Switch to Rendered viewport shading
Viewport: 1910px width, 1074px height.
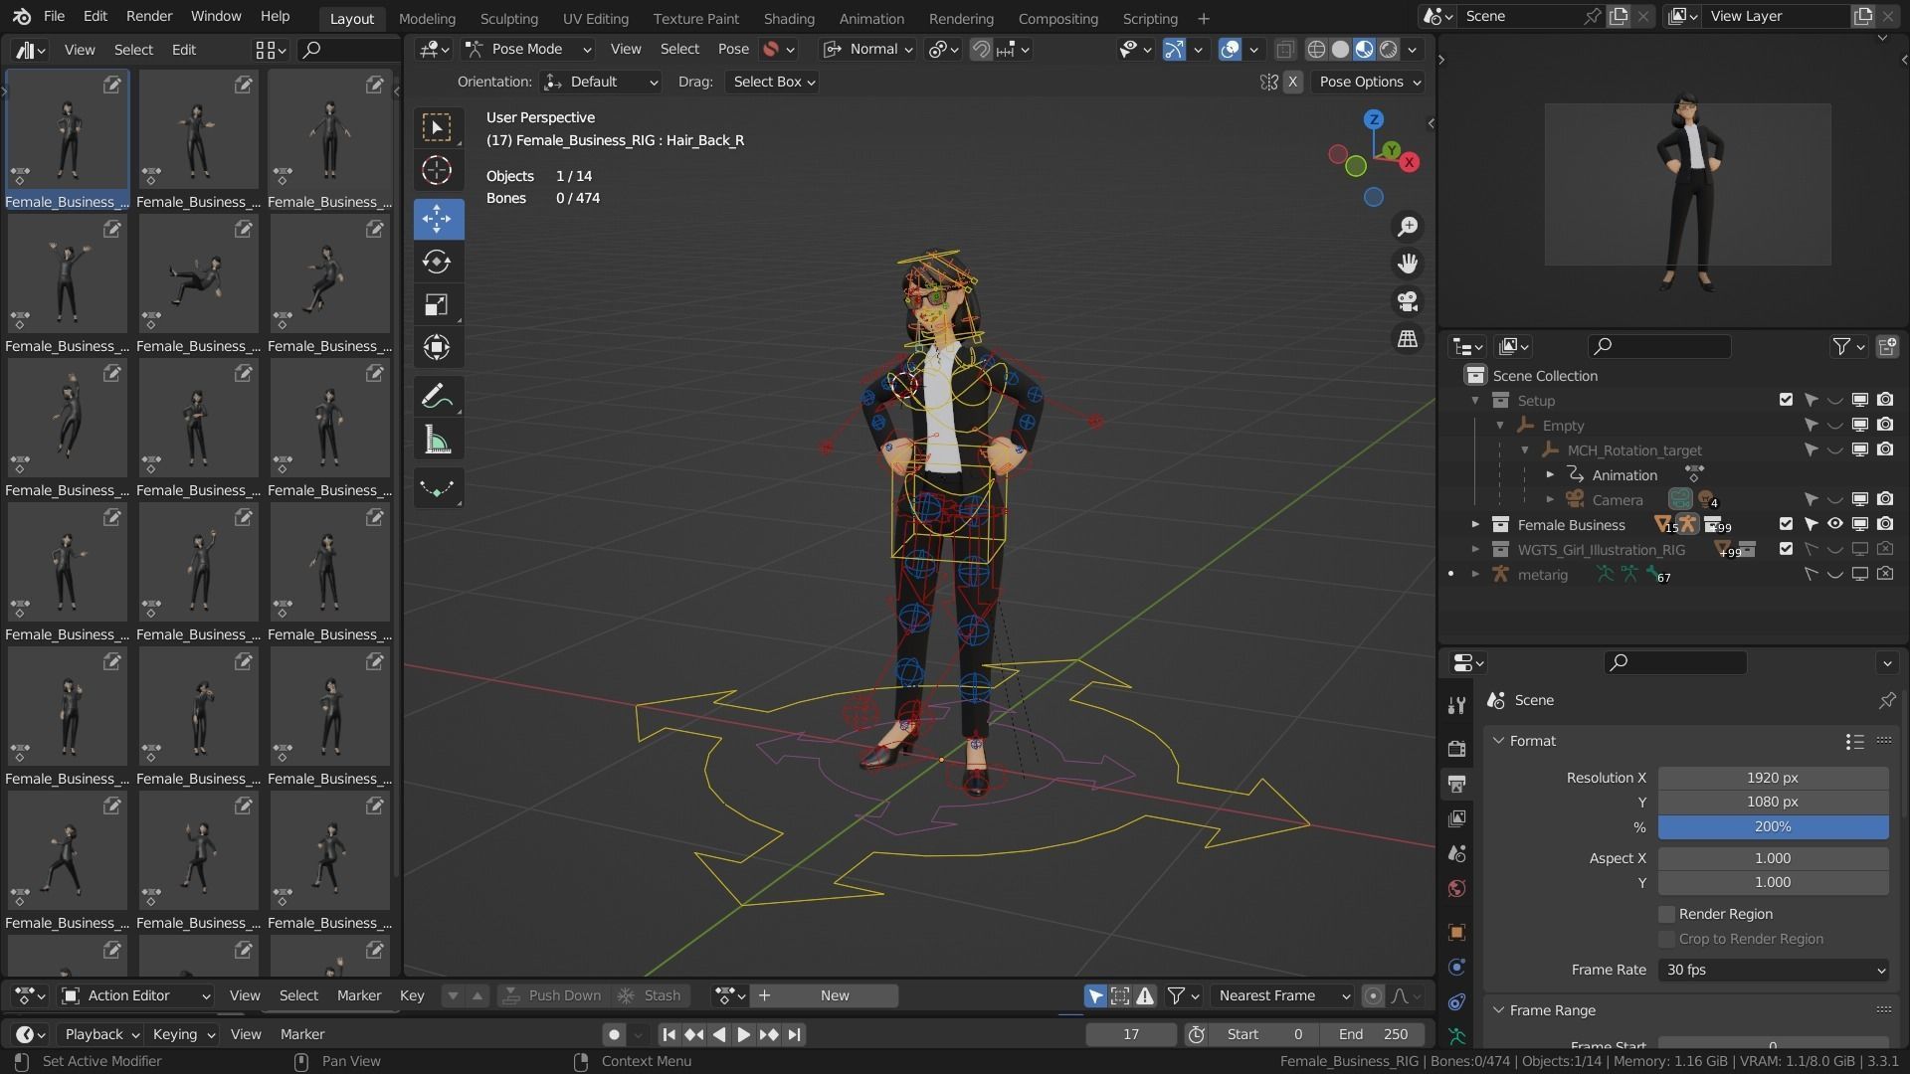(1389, 49)
